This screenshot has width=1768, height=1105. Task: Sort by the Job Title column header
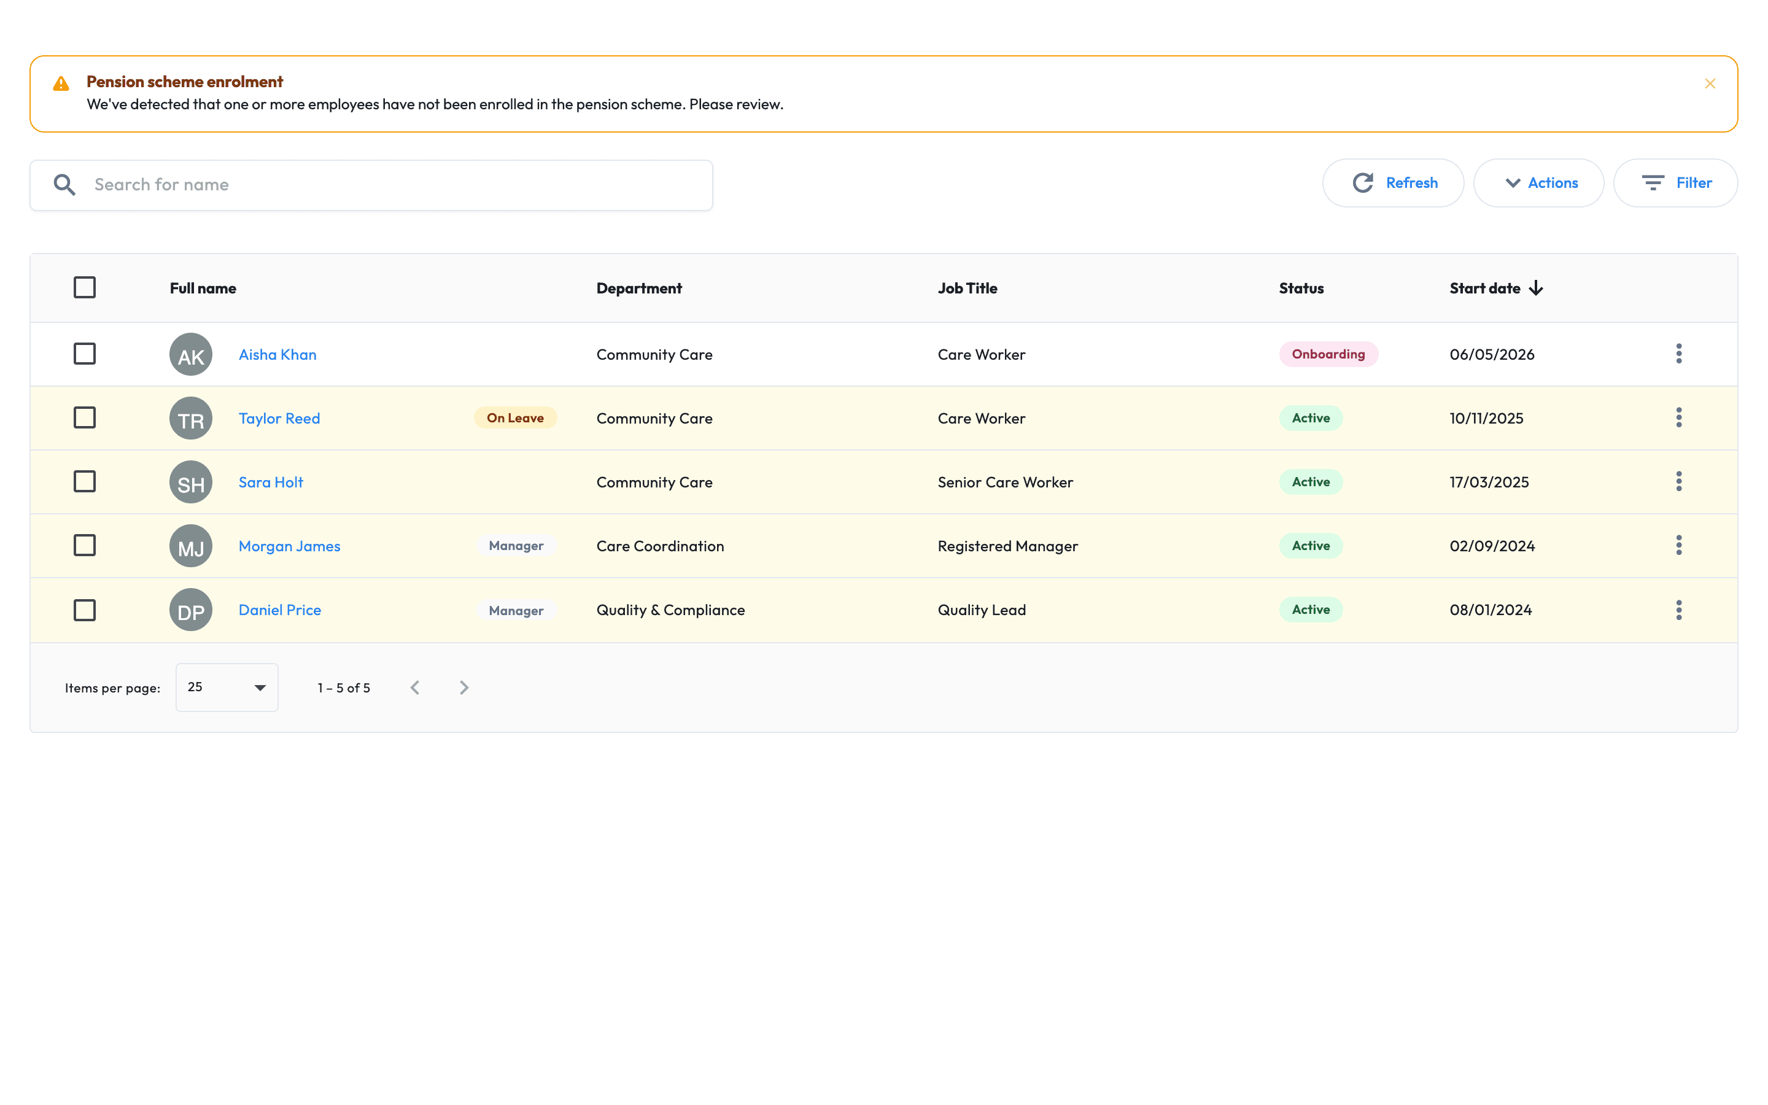click(x=967, y=288)
